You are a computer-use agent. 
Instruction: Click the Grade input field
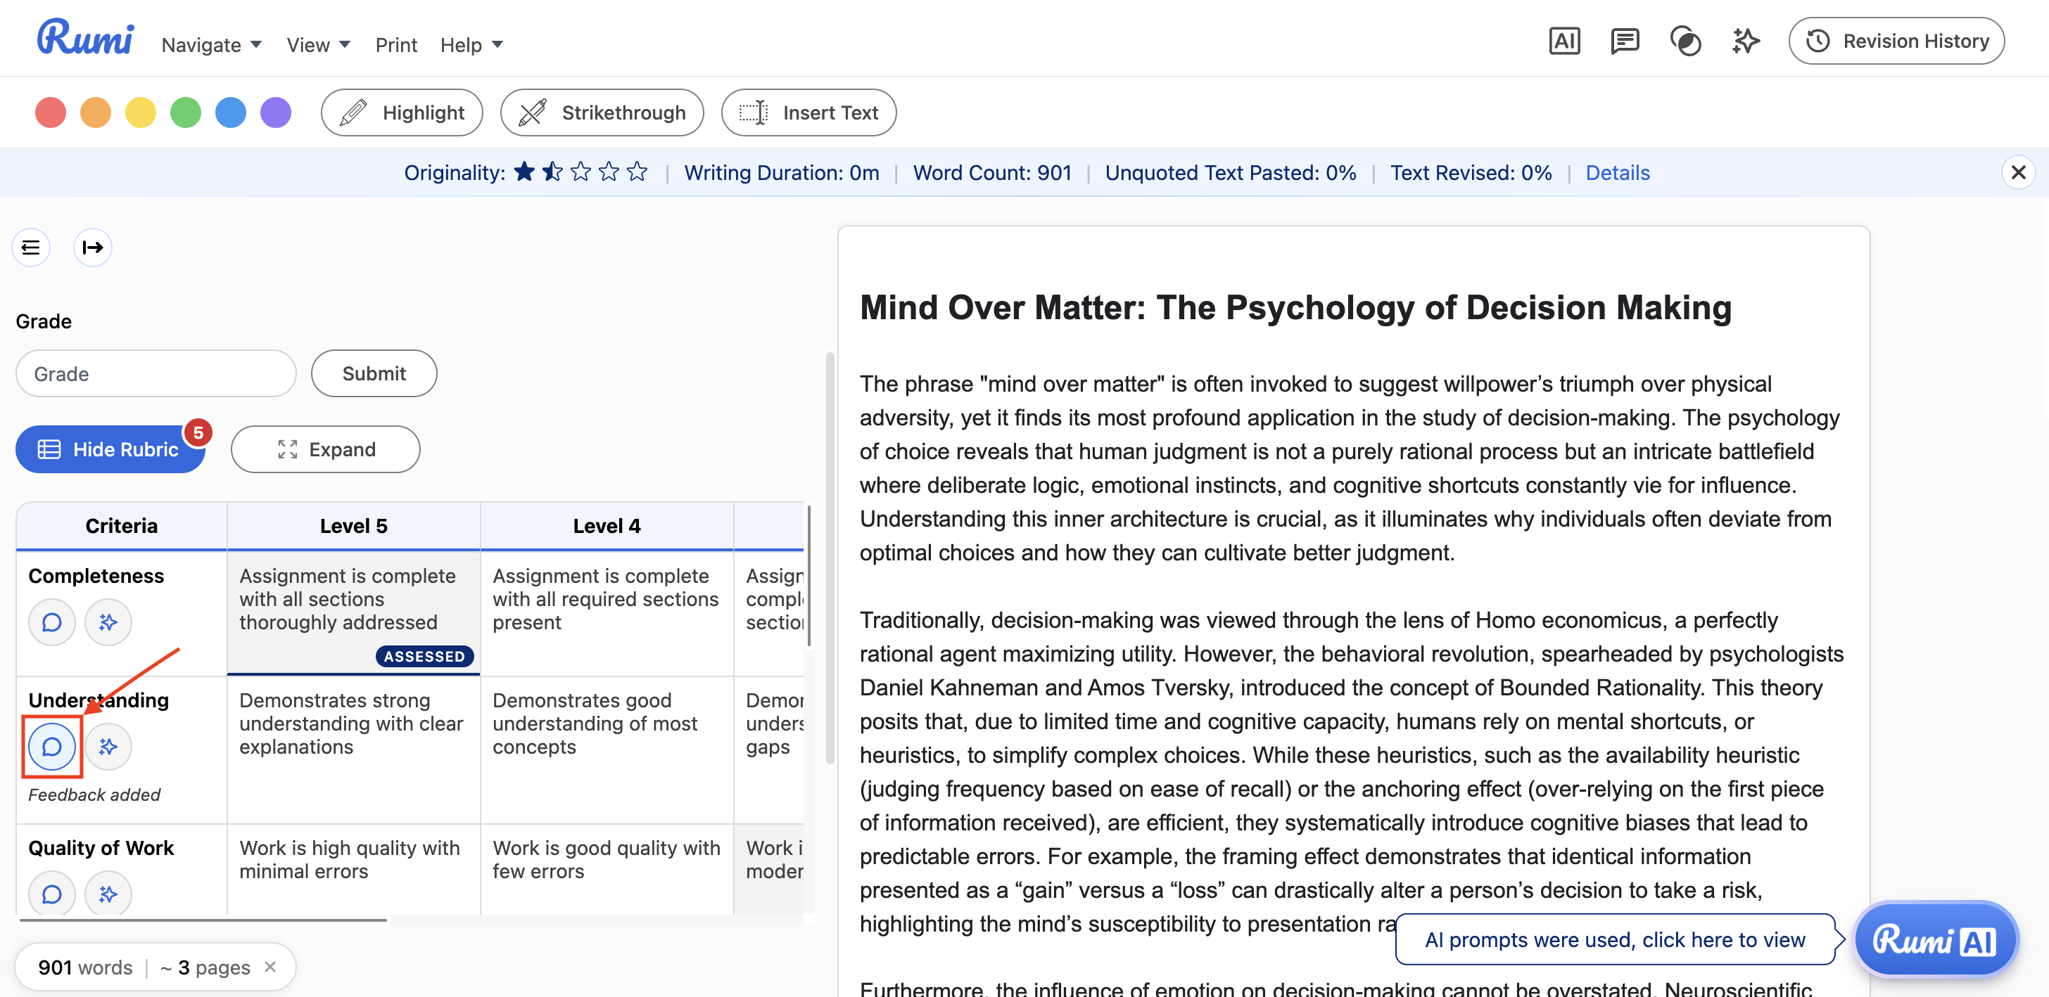tap(156, 373)
